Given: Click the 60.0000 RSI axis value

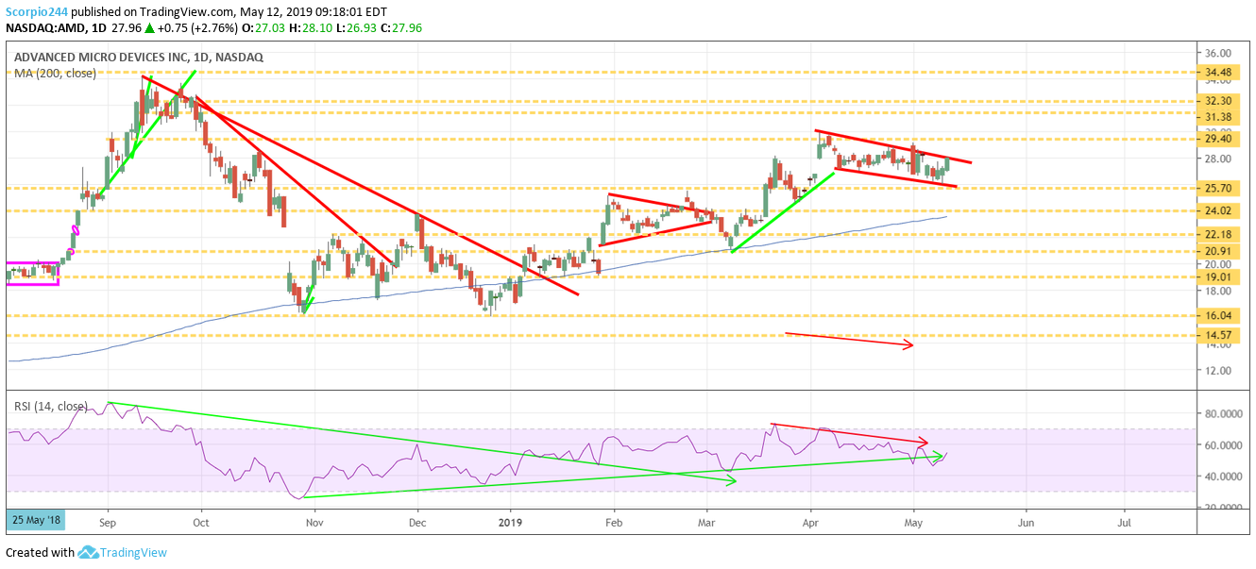Looking at the screenshot, I should [1222, 444].
